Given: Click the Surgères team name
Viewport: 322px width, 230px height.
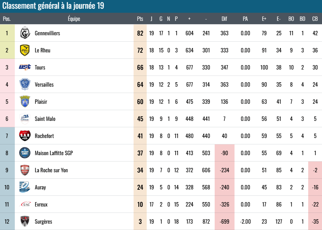Looking at the screenshot, I should (43, 222).
